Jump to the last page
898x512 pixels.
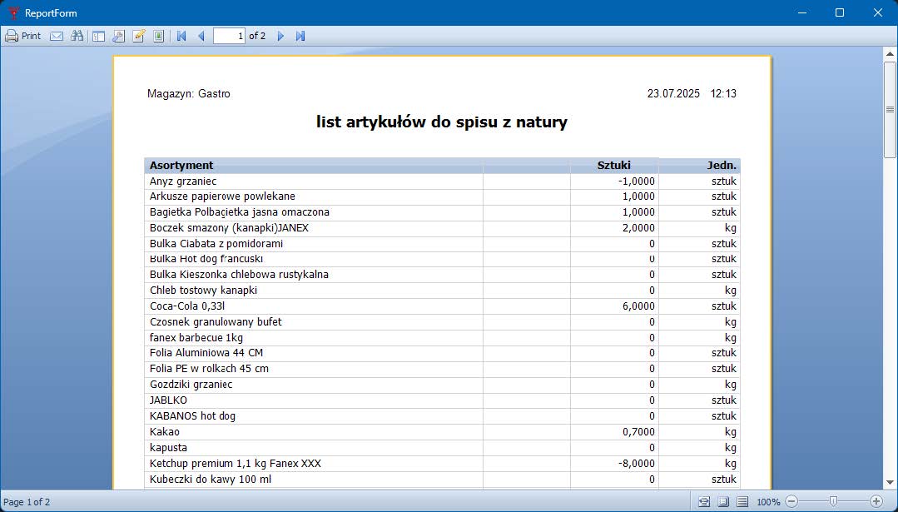[x=300, y=36]
